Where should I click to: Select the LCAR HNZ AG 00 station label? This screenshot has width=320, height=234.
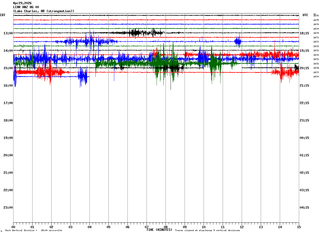26,7
